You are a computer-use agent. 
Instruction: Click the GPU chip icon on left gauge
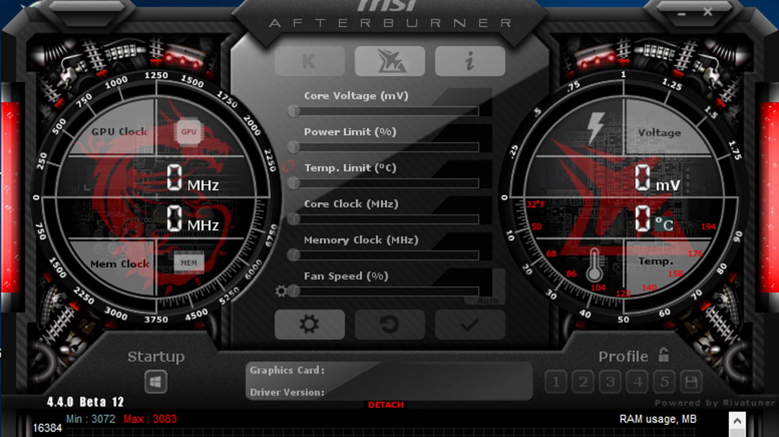[x=189, y=132]
